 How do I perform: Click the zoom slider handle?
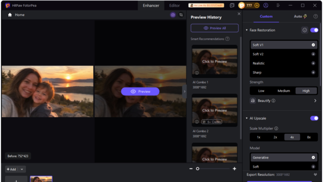[197, 169]
